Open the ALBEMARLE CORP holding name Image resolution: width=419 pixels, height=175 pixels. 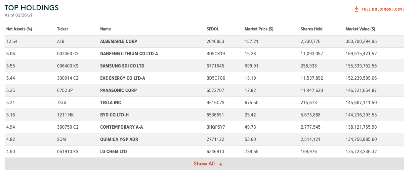118,42
